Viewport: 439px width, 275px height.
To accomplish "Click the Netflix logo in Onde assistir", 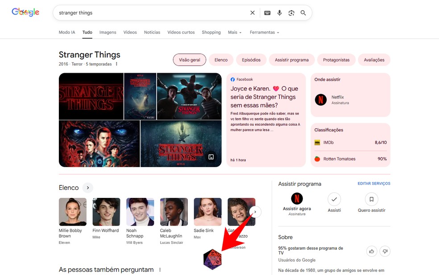I will point(321,99).
